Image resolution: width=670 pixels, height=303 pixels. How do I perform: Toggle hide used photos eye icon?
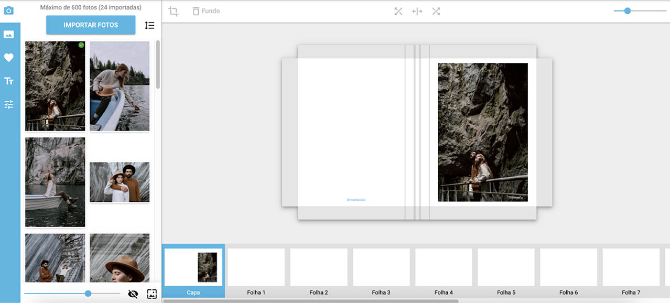[133, 294]
